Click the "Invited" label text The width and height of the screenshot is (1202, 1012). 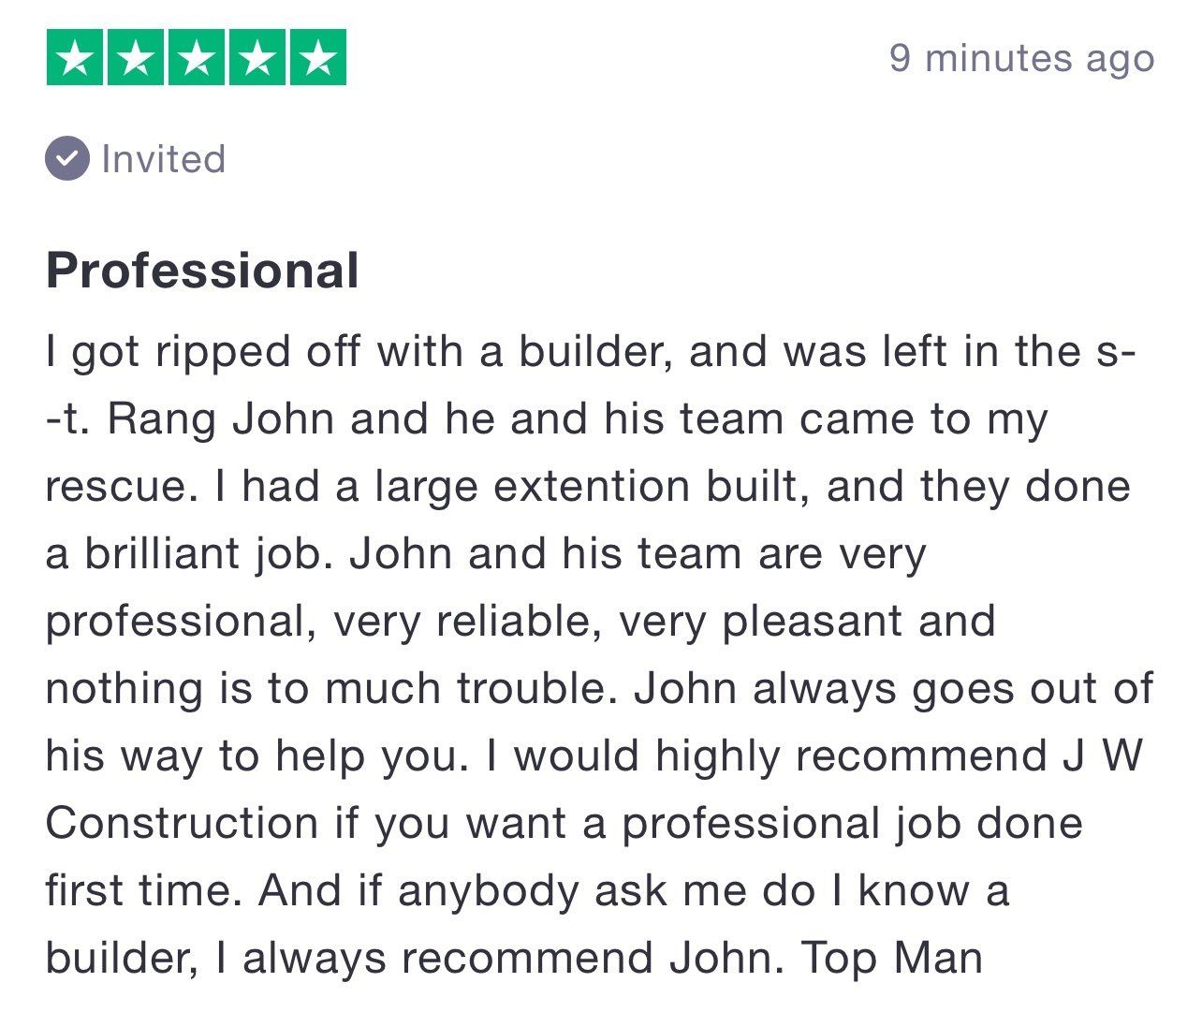164,159
